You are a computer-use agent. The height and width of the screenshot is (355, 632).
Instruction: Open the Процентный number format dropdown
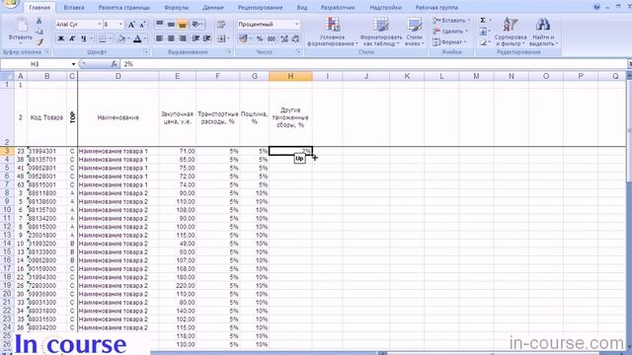coord(296,24)
